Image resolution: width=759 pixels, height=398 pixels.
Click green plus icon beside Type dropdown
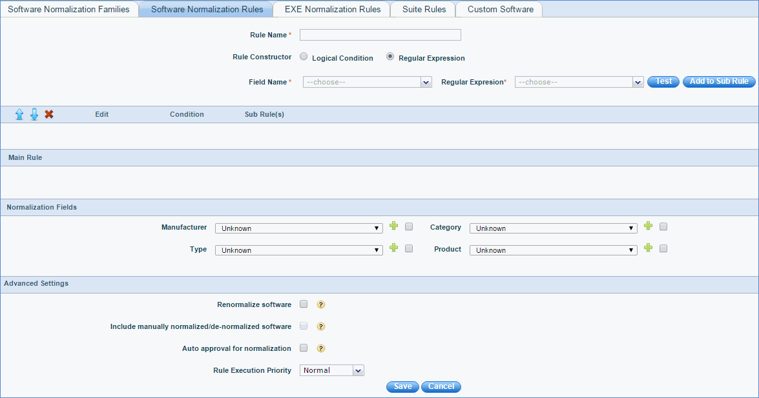click(395, 248)
